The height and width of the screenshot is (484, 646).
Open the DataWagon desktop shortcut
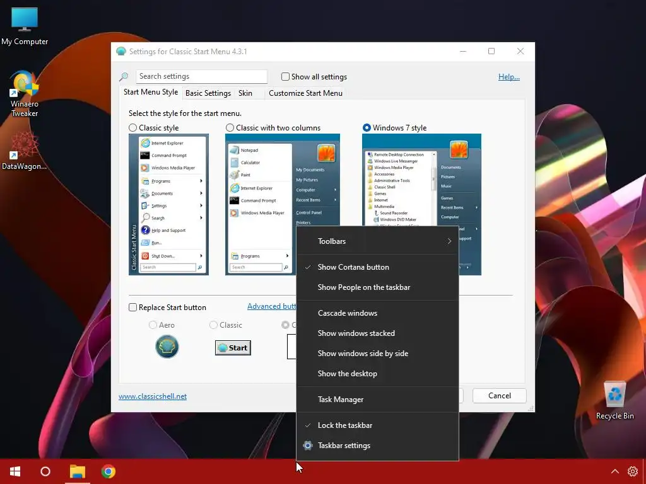tap(25, 151)
